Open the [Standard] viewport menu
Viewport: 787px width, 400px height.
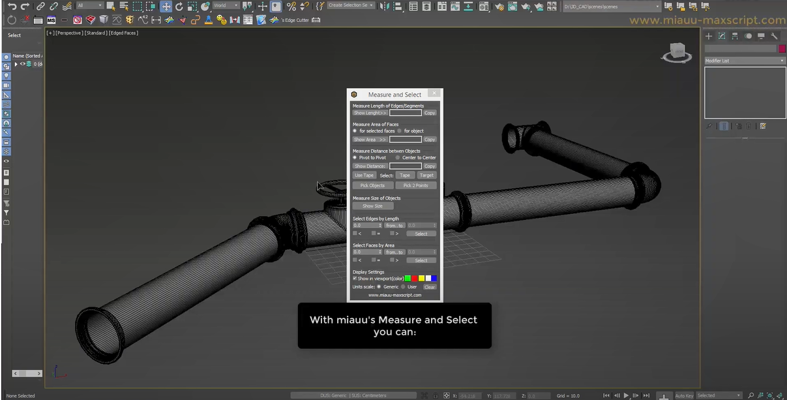pos(95,33)
